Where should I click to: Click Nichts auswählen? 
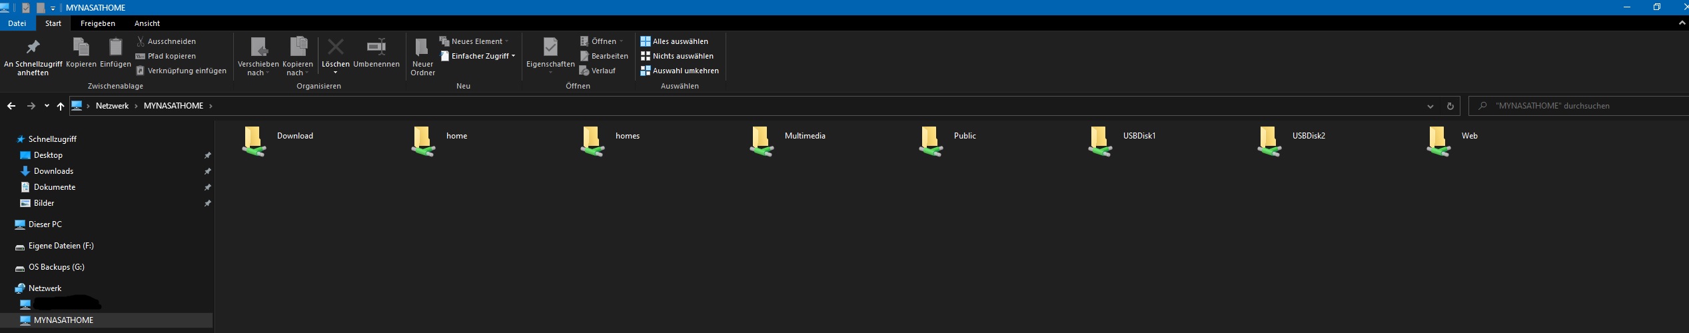click(x=677, y=56)
